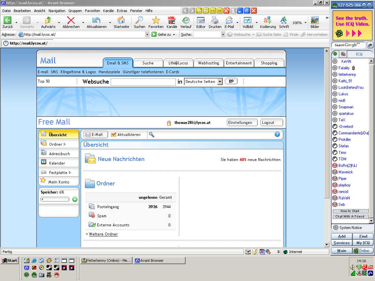Print the page with Drucken icon
The width and height of the screenshot is (375, 281).
coord(215,20)
